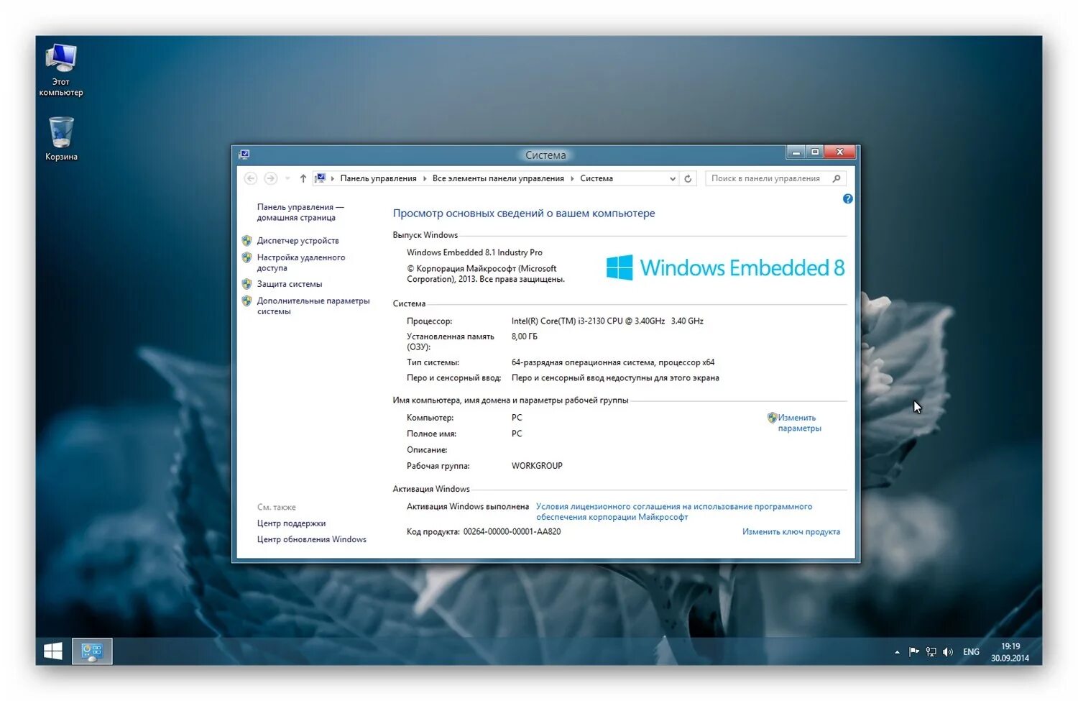Expand the chevron after 'Панель управления'
This screenshot has height=701, width=1078.
425,178
